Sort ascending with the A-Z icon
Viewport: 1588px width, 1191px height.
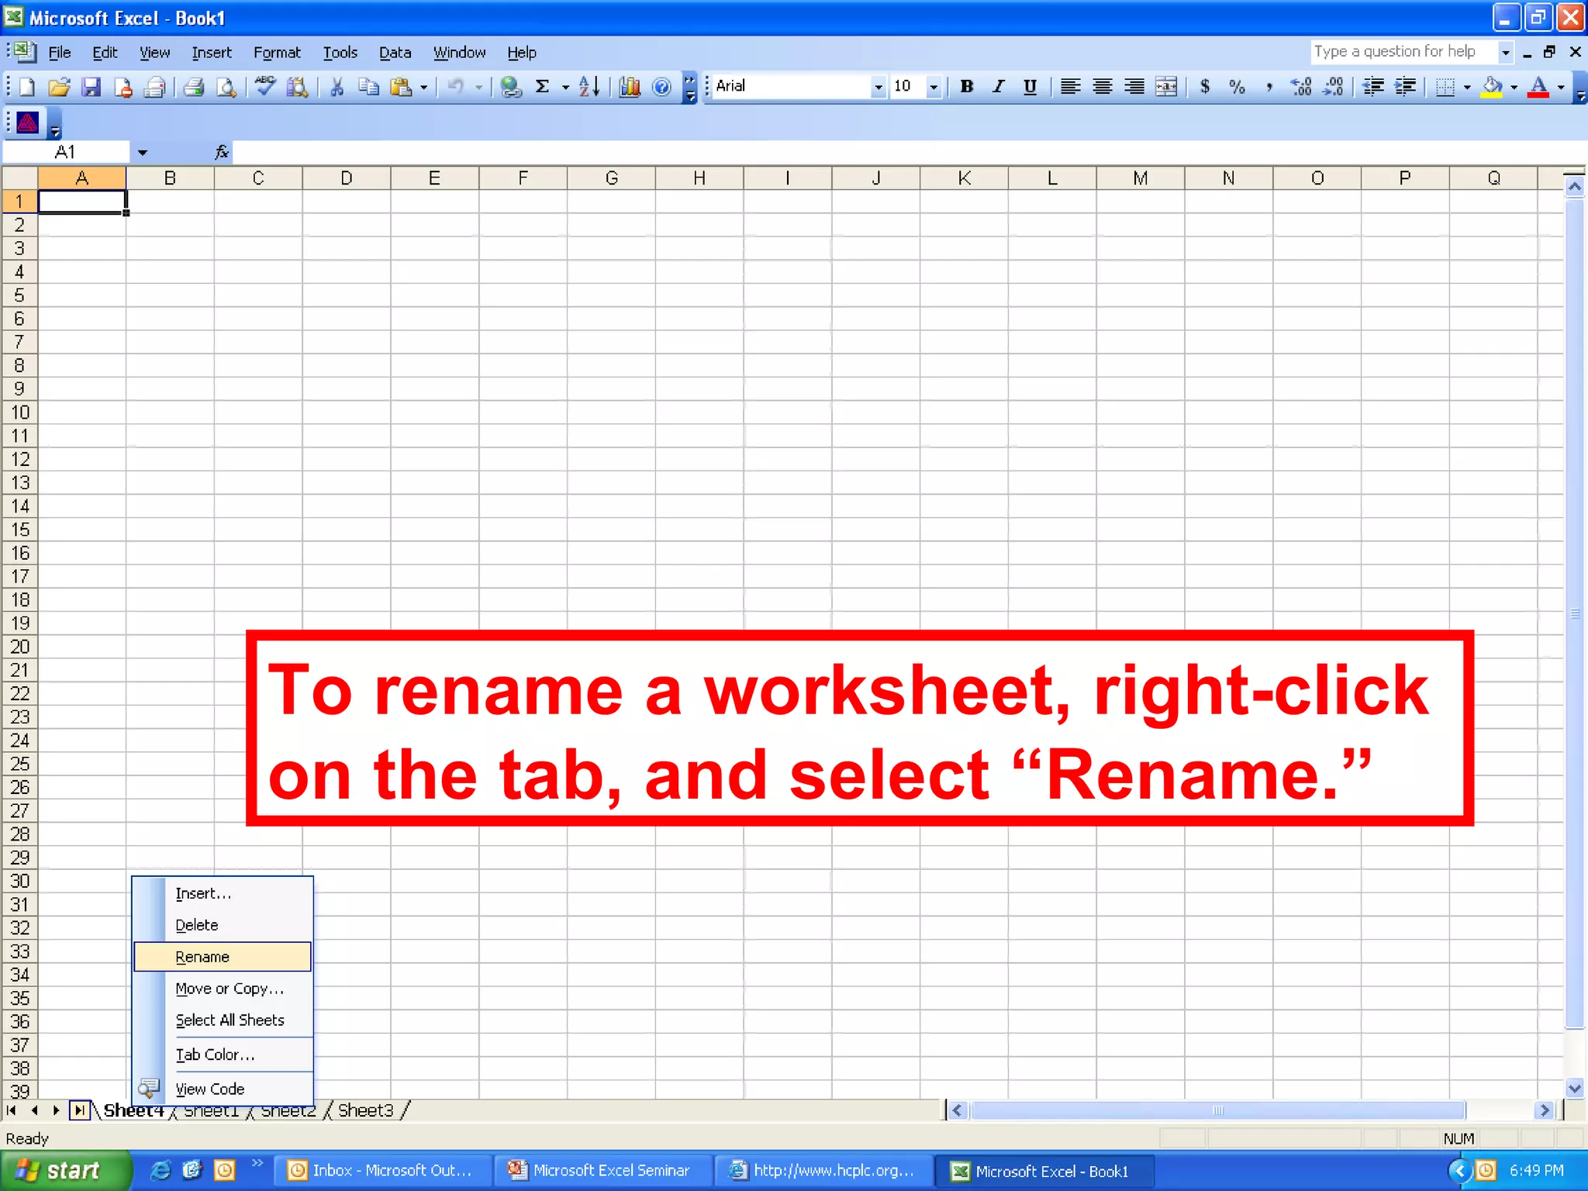[589, 87]
